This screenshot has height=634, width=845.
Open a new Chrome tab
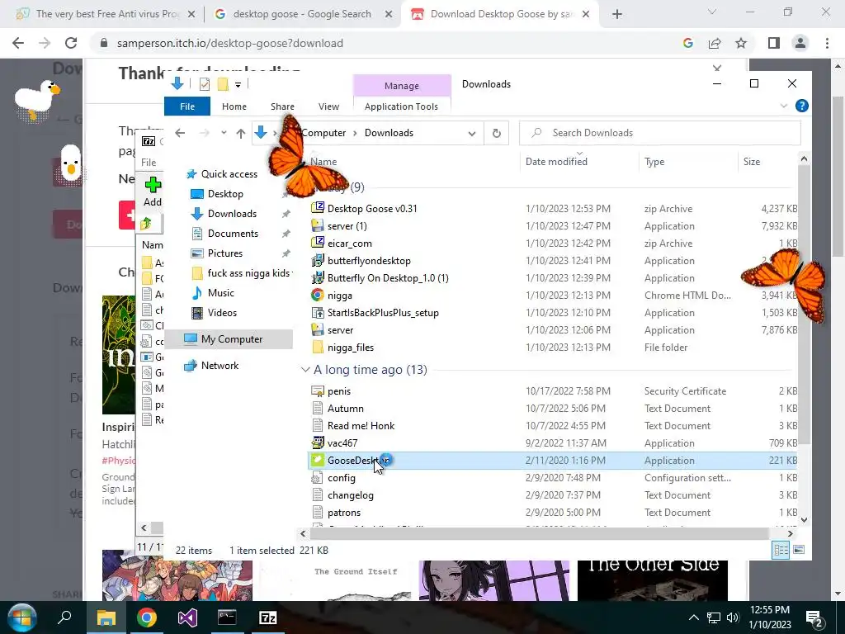click(x=617, y=15)
